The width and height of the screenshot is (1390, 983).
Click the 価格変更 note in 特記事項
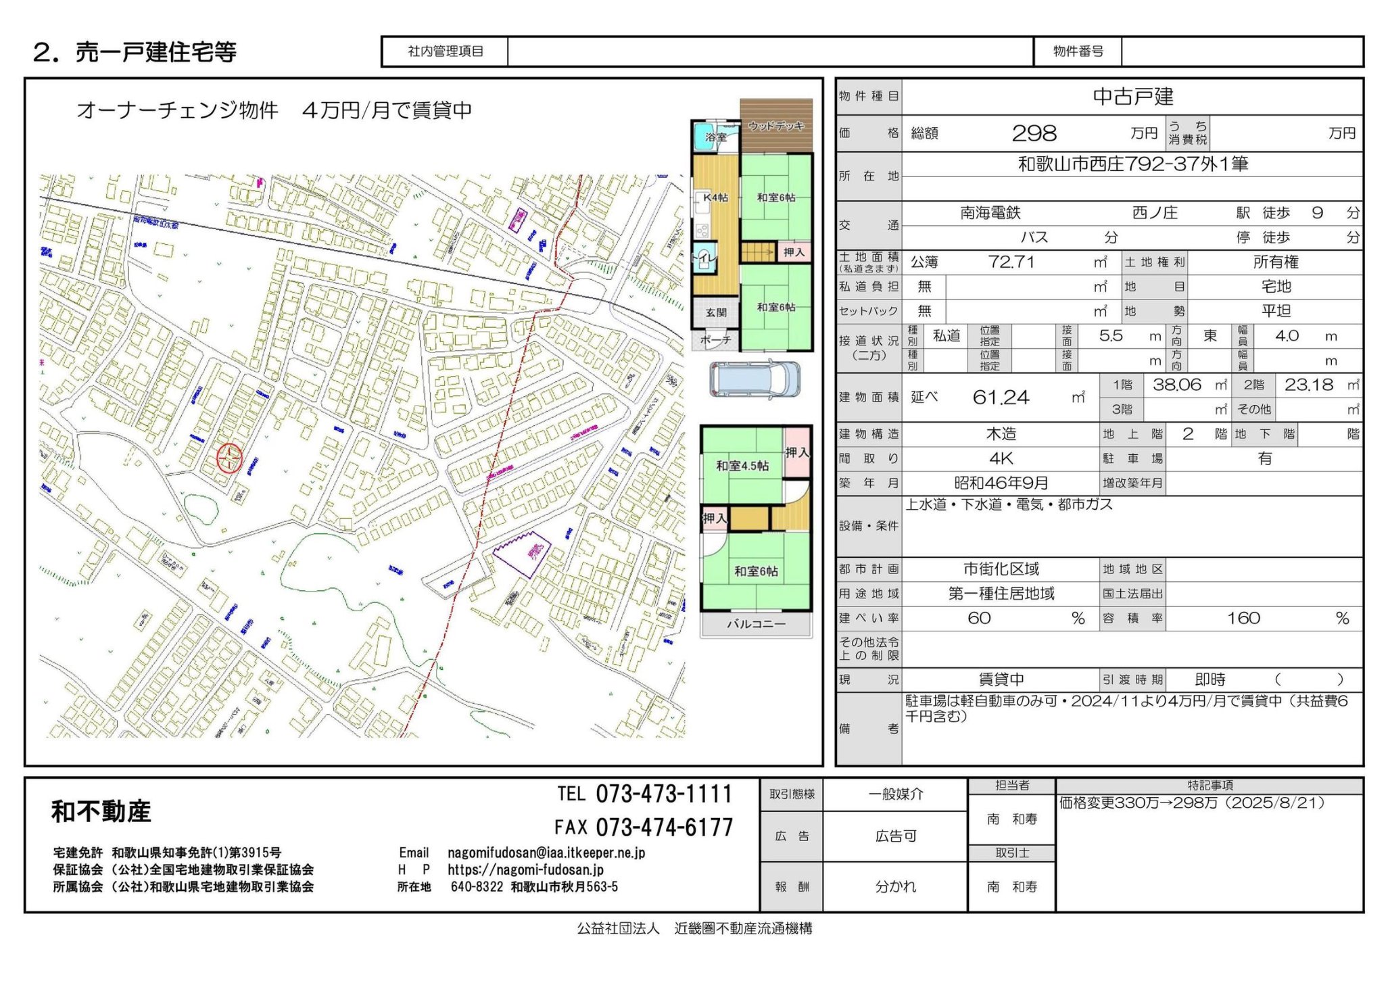(1191, 802)
